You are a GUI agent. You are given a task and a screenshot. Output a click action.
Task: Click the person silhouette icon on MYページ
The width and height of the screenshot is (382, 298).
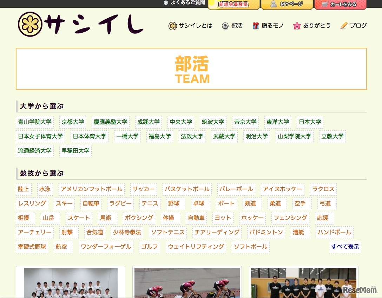(272, 4)
